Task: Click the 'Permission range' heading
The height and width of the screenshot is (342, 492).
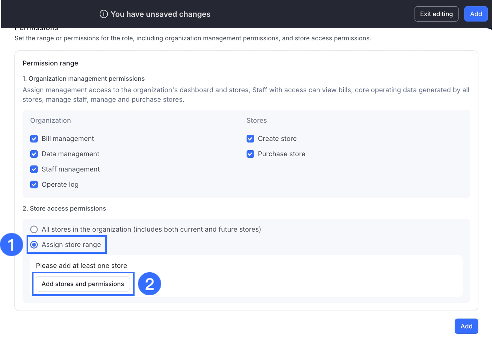Action: [50, 63]
